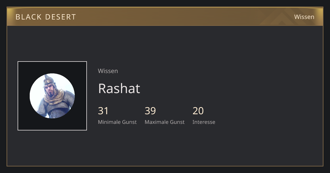Viewport: 330px width, 173px height.
Task: Click the Rashat name heading
Action: point(119,88)
